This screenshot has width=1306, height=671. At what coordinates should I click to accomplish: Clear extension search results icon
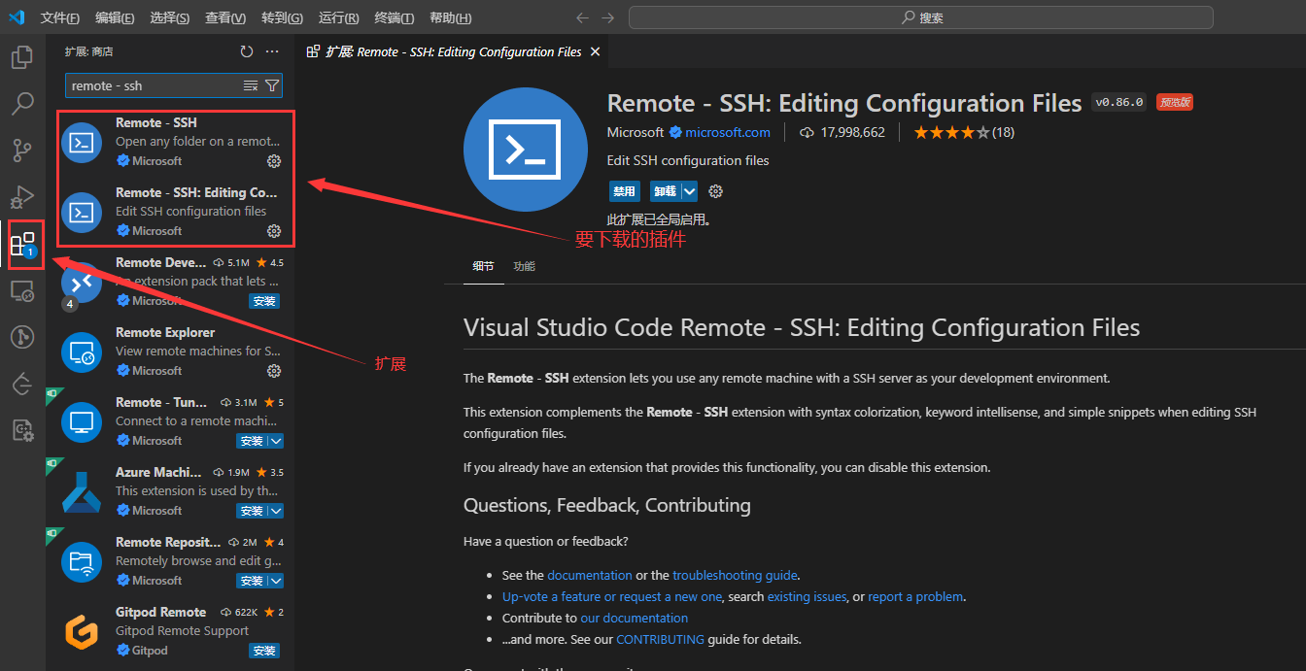251,85
